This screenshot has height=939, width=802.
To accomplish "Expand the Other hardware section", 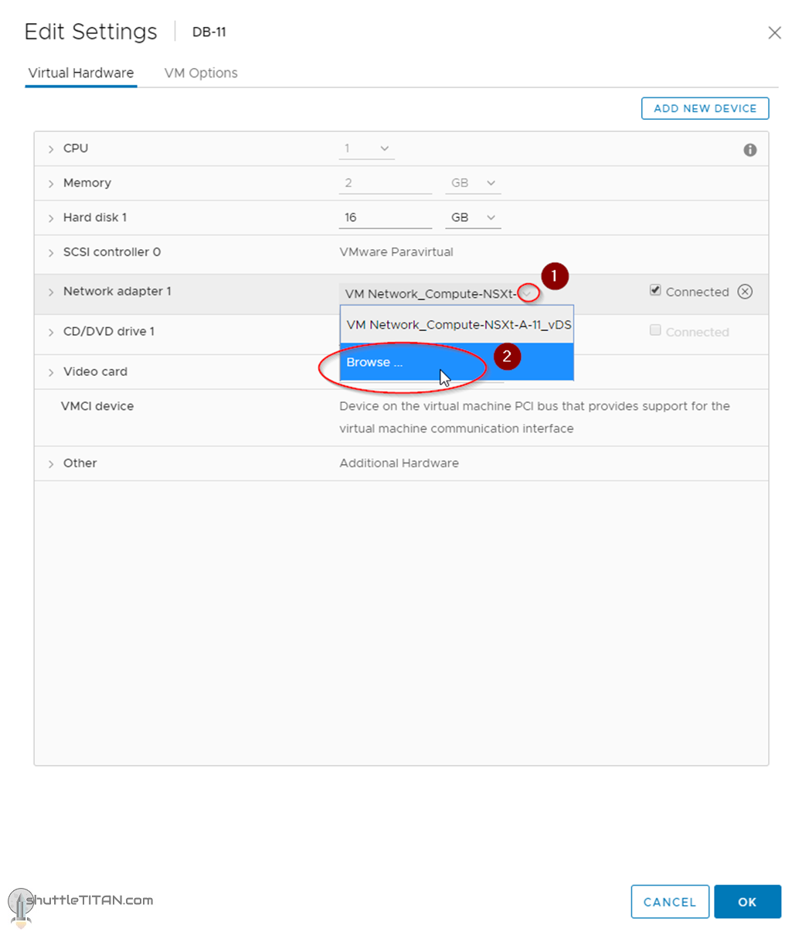I will (x=51, y=464).
